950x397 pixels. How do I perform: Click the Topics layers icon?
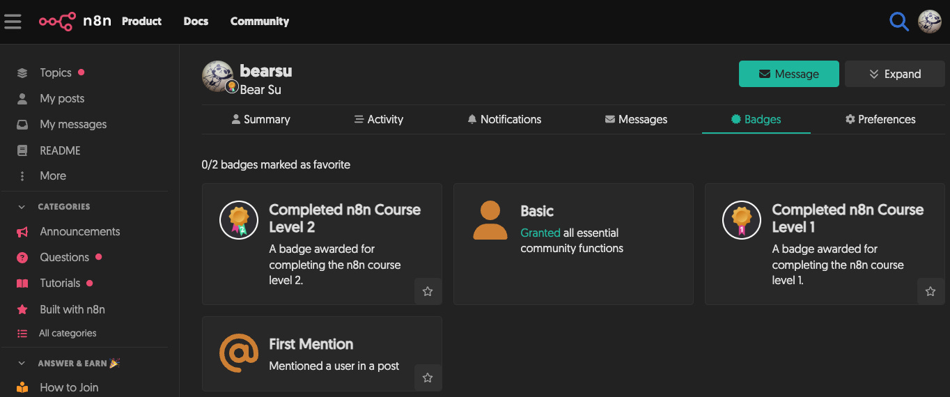[x=22, y=72]
